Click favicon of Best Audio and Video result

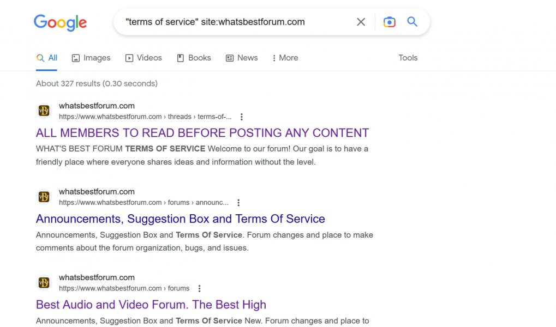pos(44,283)
